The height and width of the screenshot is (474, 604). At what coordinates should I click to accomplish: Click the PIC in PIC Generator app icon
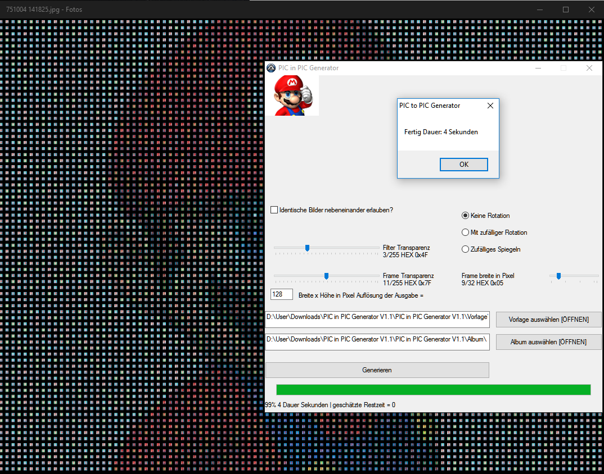271,68
